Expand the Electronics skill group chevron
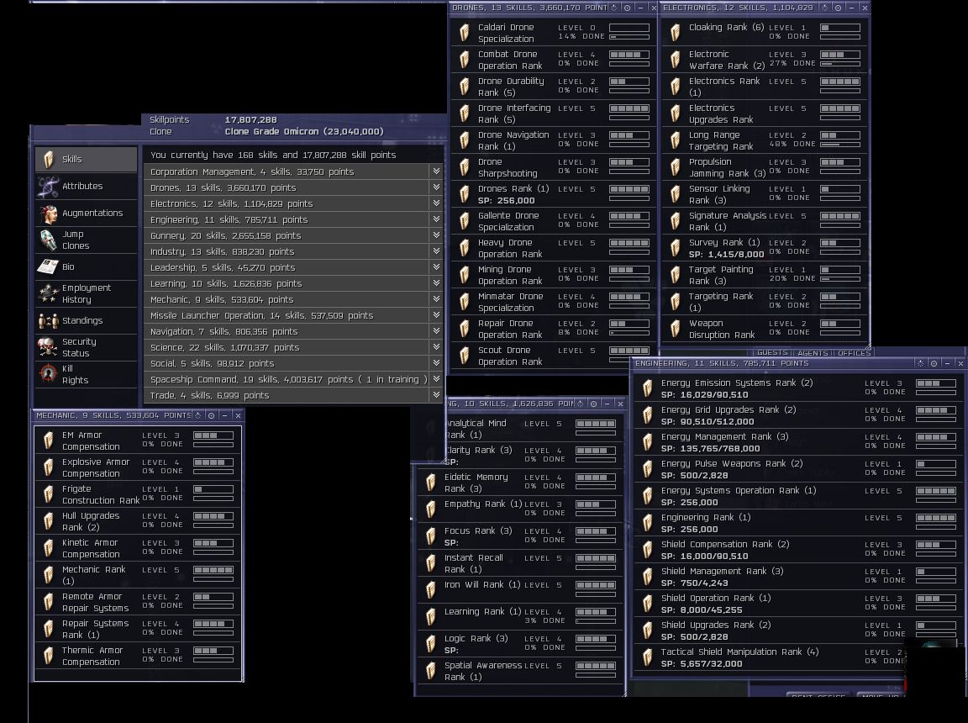Screen dimensions: 968x723 pos(436,203)
